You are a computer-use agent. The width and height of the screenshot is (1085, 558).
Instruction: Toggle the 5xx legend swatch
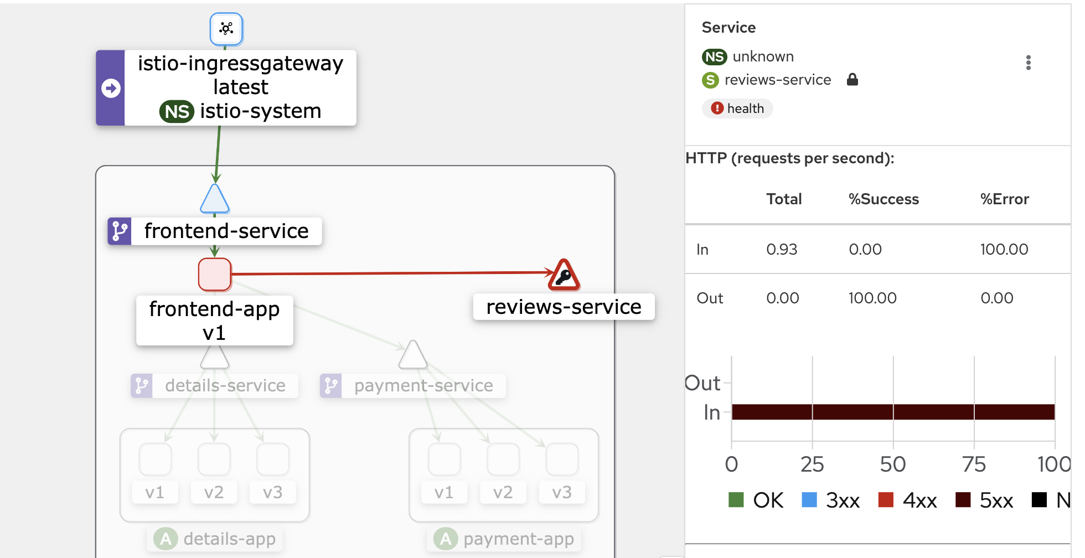963,500
